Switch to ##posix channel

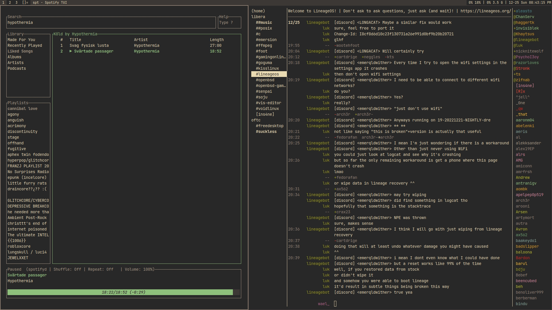[264, 28]
